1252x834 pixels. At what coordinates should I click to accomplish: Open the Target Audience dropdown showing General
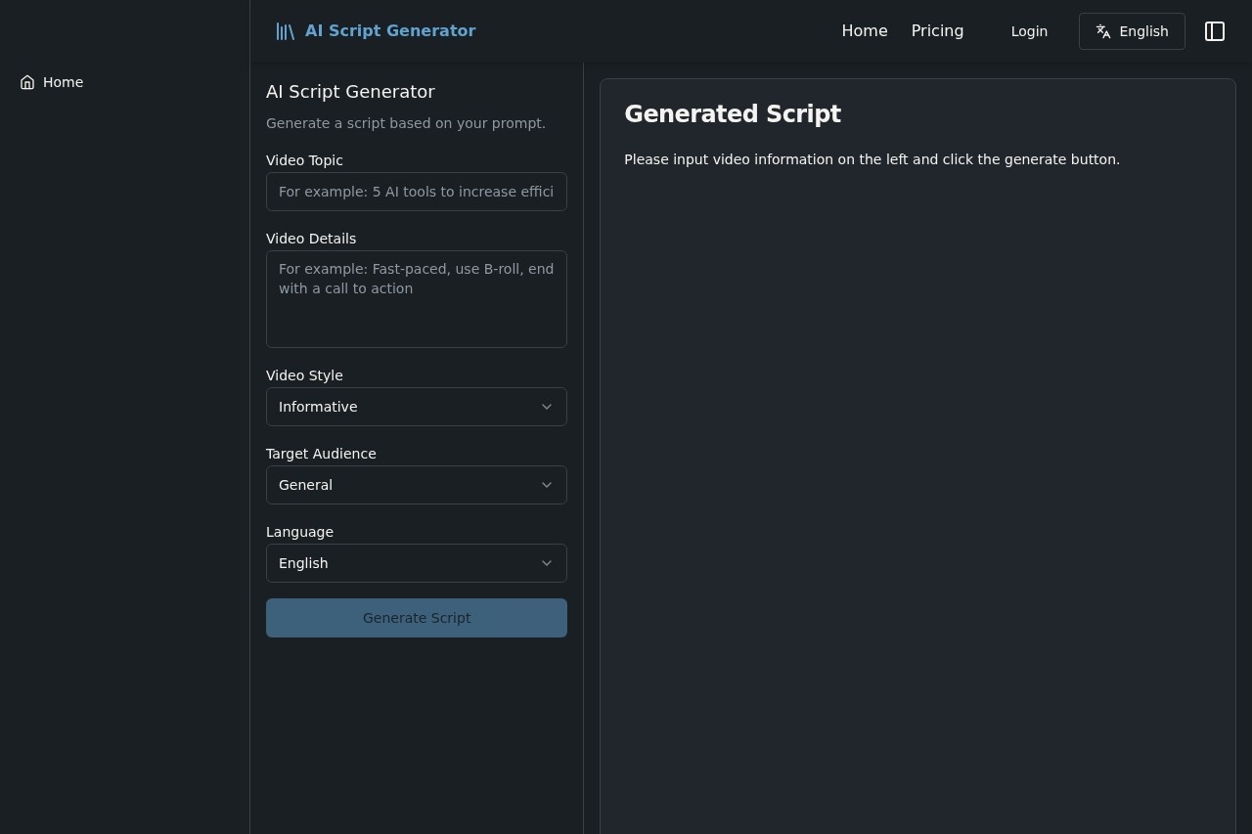click(417, 484)
